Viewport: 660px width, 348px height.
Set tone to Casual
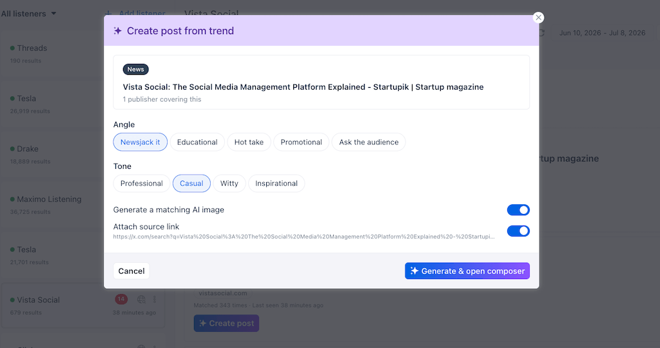pyautogui.click(x=191, y=184)
